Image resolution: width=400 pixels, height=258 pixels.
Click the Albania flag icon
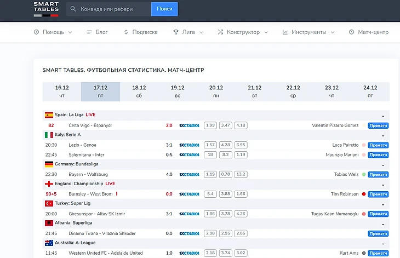tap(48, 223)
